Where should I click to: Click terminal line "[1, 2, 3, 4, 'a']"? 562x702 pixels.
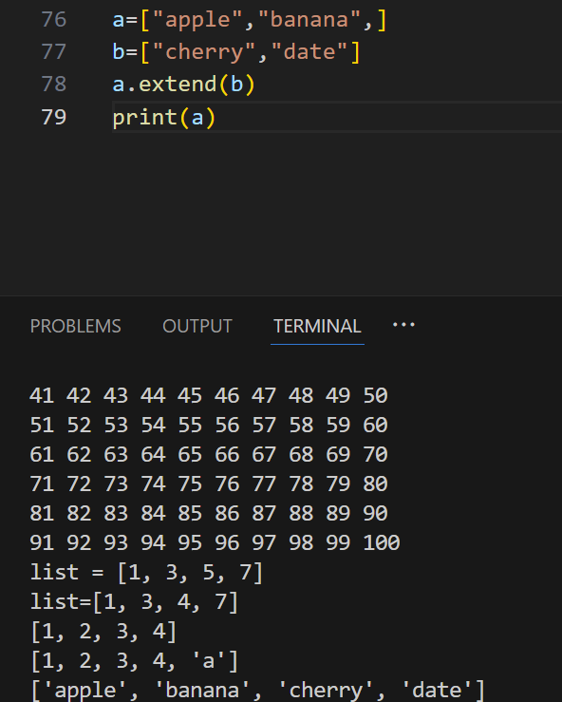coord(134,662)
